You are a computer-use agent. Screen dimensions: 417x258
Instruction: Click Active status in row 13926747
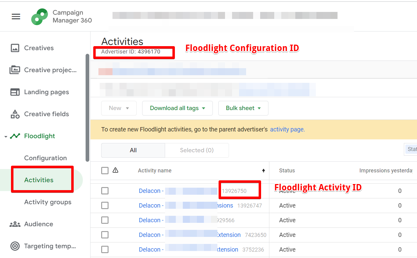point(287,205)
